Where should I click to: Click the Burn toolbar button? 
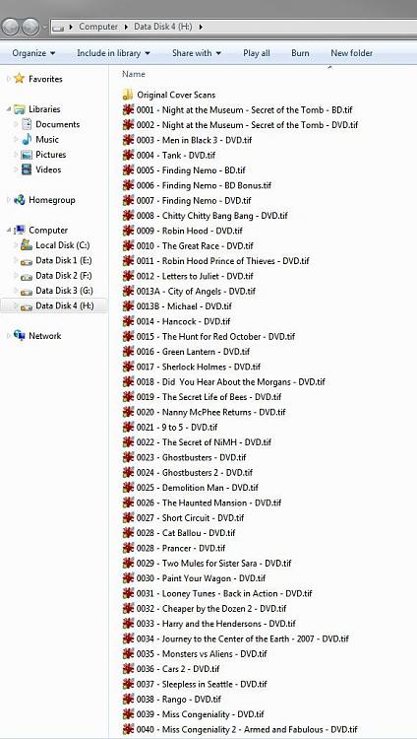(300, 53)
